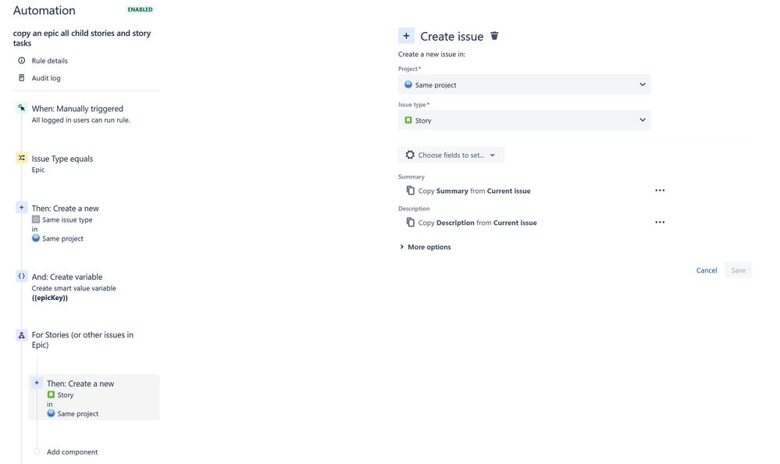Click the Issue Type condition icon
Image resolution: width=780 pixels, height=464 pixels.
(20, 157)
